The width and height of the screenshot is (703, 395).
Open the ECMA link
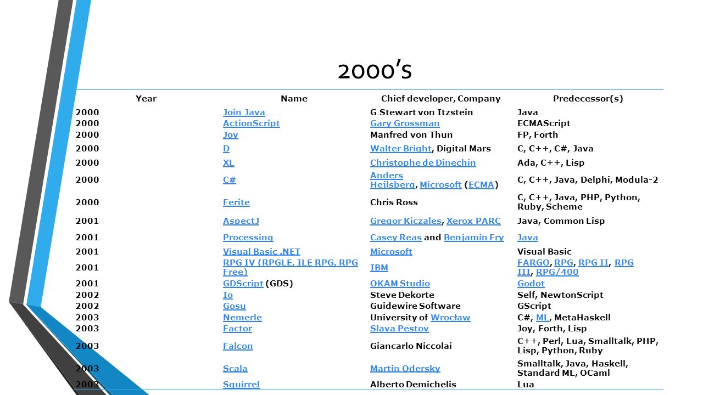pyautogui.click(x=482, y=185)
